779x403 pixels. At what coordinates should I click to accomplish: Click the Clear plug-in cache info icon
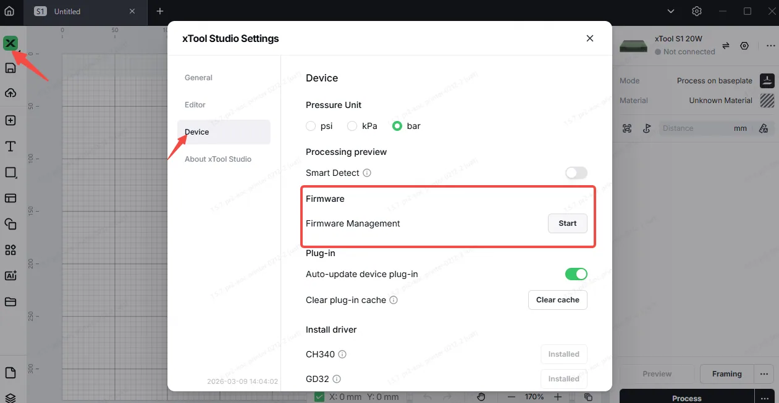pyautogui.click(x=394, y=300)
